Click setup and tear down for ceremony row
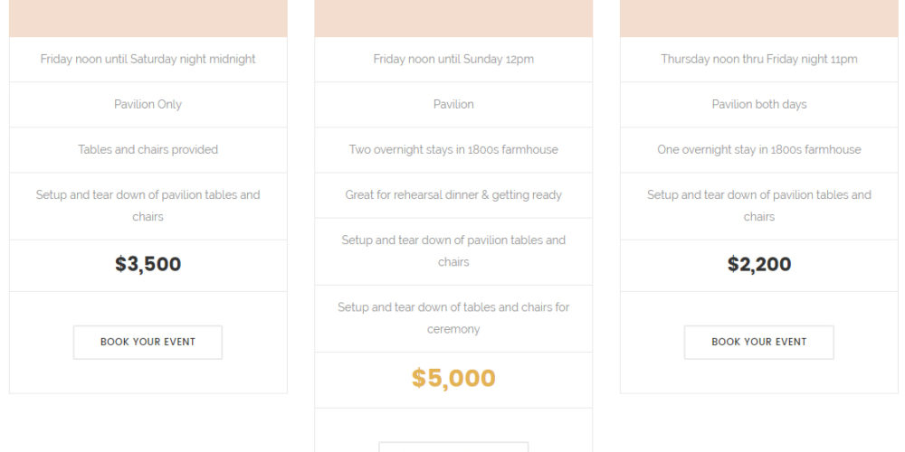 (453, 318)
